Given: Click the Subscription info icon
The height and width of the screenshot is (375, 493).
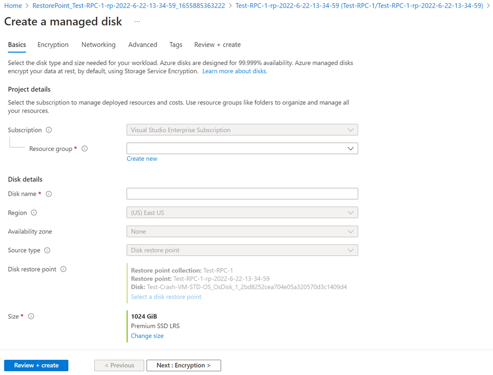Looking at the screenshot, I should point(48,130).
